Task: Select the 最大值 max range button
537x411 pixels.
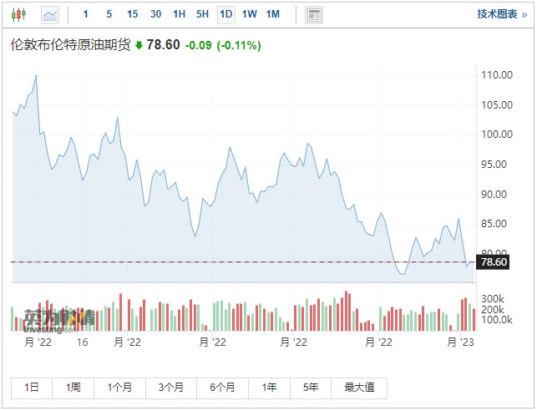Action: (359, 388)
